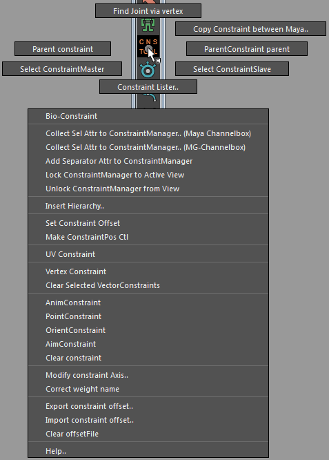Open Help.. menu entry
This screenshot has height=460, width=329.
(148, 451)
